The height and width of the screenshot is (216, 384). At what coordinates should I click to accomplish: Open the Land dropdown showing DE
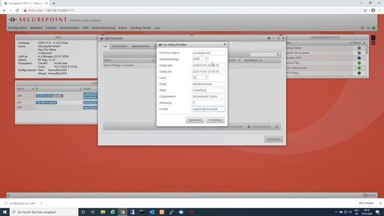(x=200, y=77)
